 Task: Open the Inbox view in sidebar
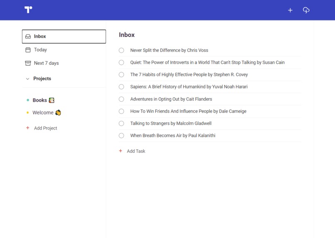tap(64, 37)
